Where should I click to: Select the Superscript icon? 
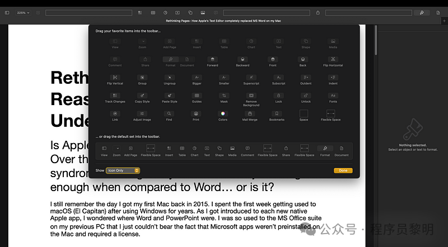click(251, 77)
